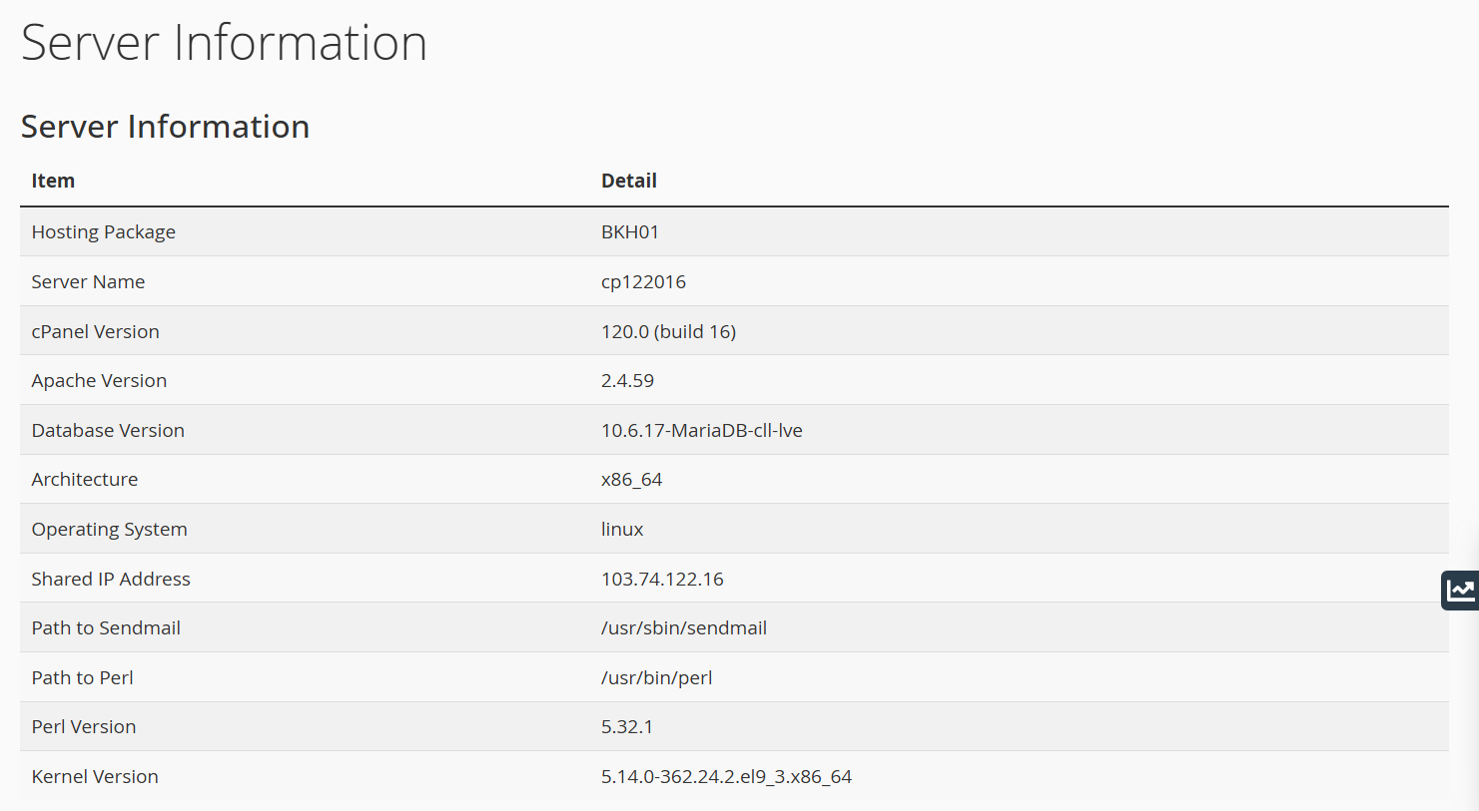The height and width of the screenshot is (811, 1479).
Task: Select the architecture value 'x86_64'
Action: pos(631,480)
